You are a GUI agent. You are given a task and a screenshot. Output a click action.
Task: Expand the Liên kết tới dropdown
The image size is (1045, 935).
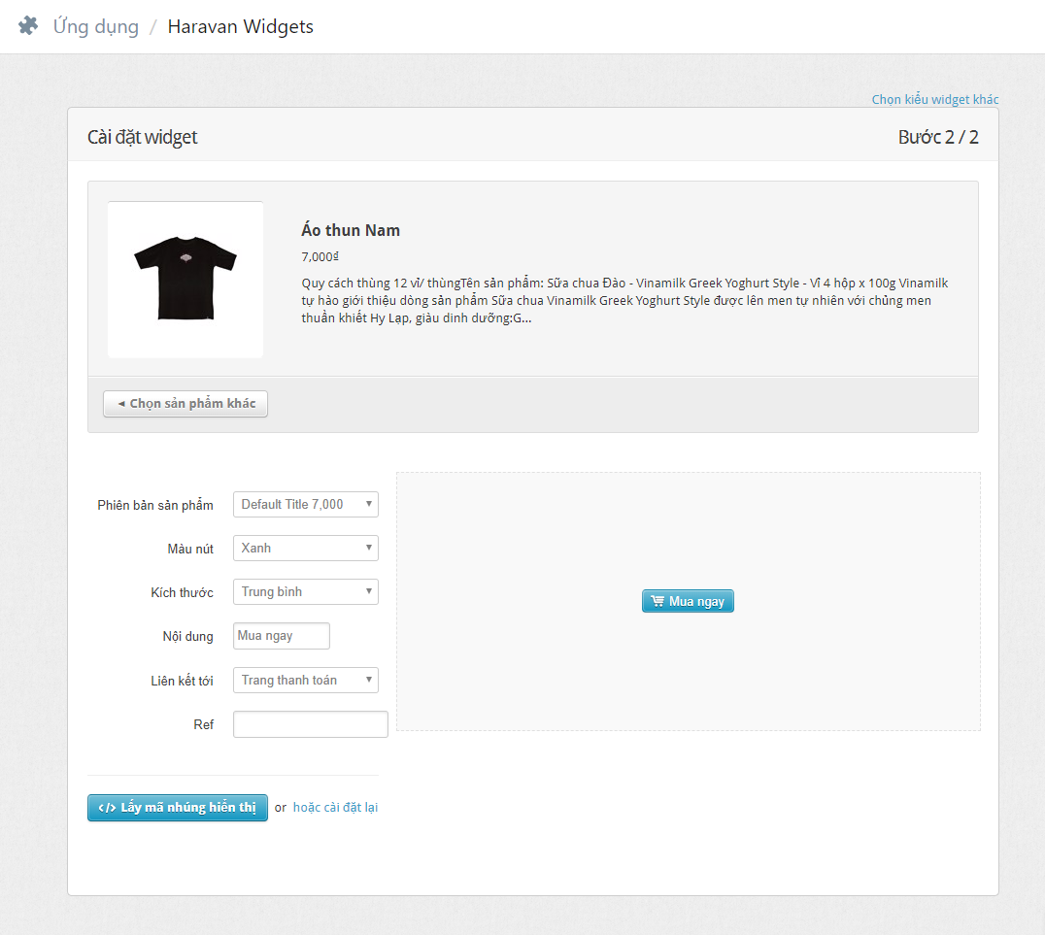pyautogui.click(x=305, y=680)
